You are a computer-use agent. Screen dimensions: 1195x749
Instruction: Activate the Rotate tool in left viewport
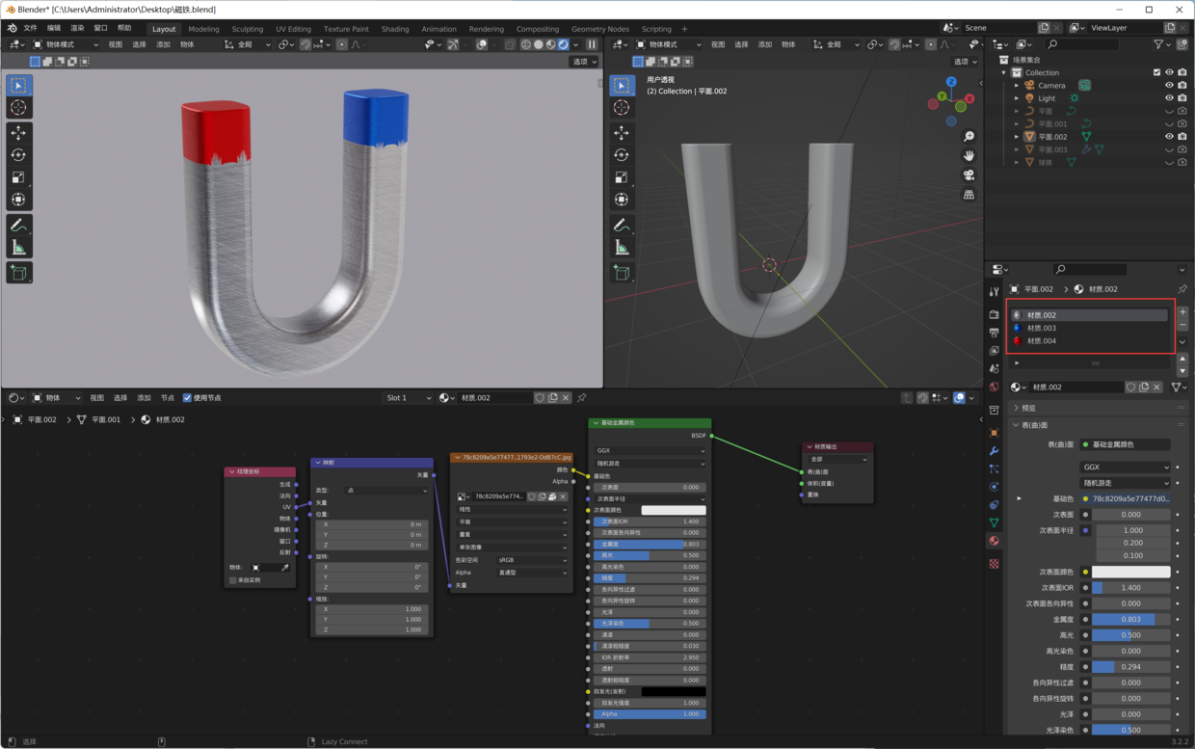point(18,155)
